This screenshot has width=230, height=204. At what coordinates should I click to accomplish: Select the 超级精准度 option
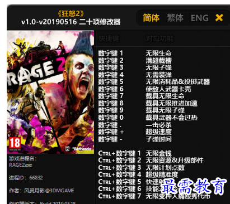(x=162, y=174)
